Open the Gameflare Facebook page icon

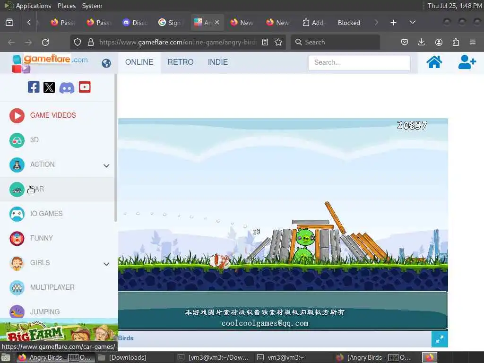pyautogui.click(x=34, y=87)
